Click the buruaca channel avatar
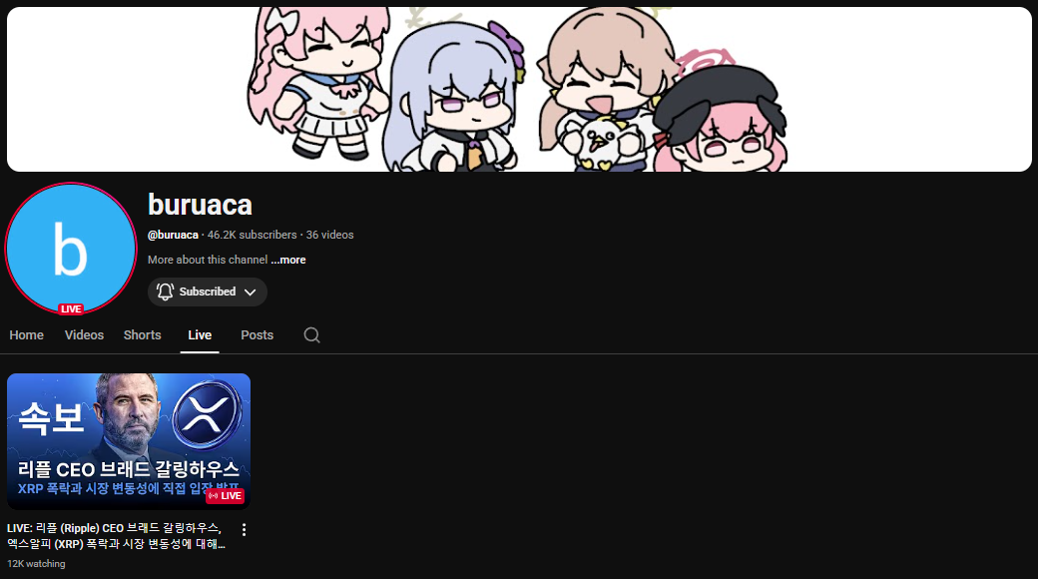 70,249
